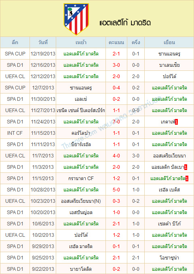Image resolution: width=194 pixels, height=274 pixels.
Task: Click the half-time score 0-1 in the คอร์โดบ้า row
Action: [136, 133]
